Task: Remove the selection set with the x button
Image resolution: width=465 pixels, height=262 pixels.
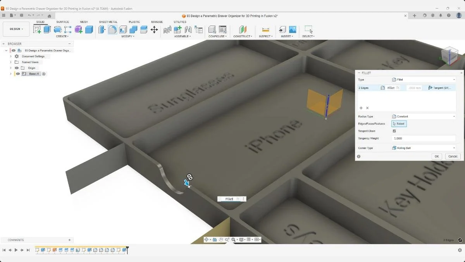Action: (x=367, y=108)
